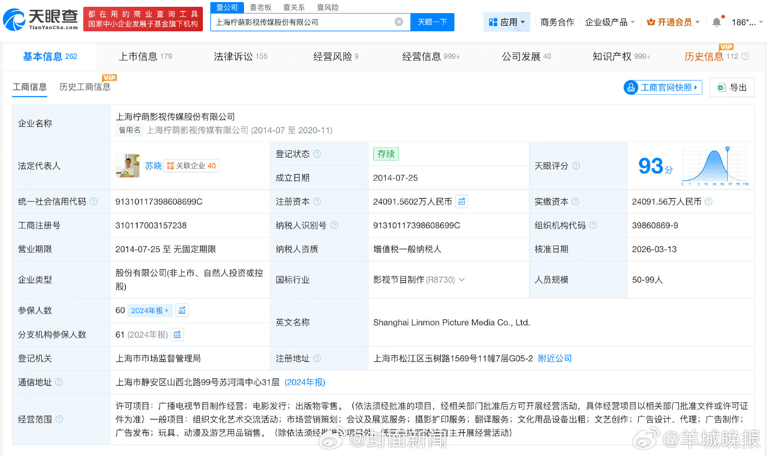
Task: Click the 天眼一下 search button
Action: [432, 22]
